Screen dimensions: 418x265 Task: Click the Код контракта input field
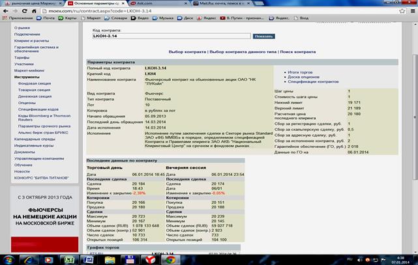click(172, 36)
